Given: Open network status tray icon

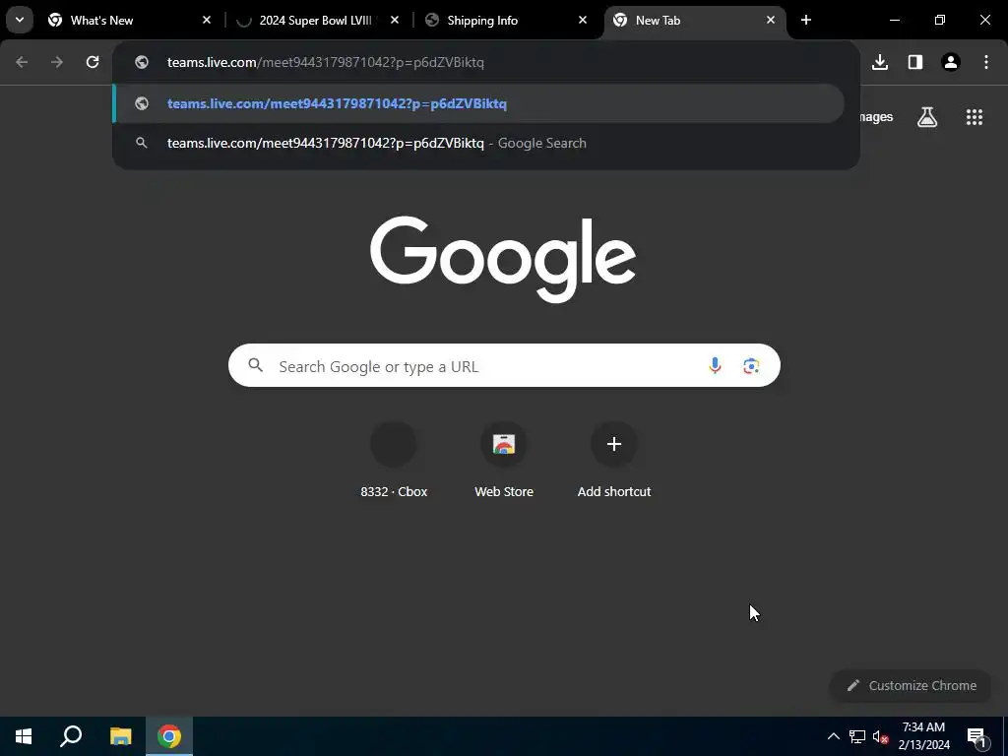Looking at the screenshot, I should (x=857, y=736).
